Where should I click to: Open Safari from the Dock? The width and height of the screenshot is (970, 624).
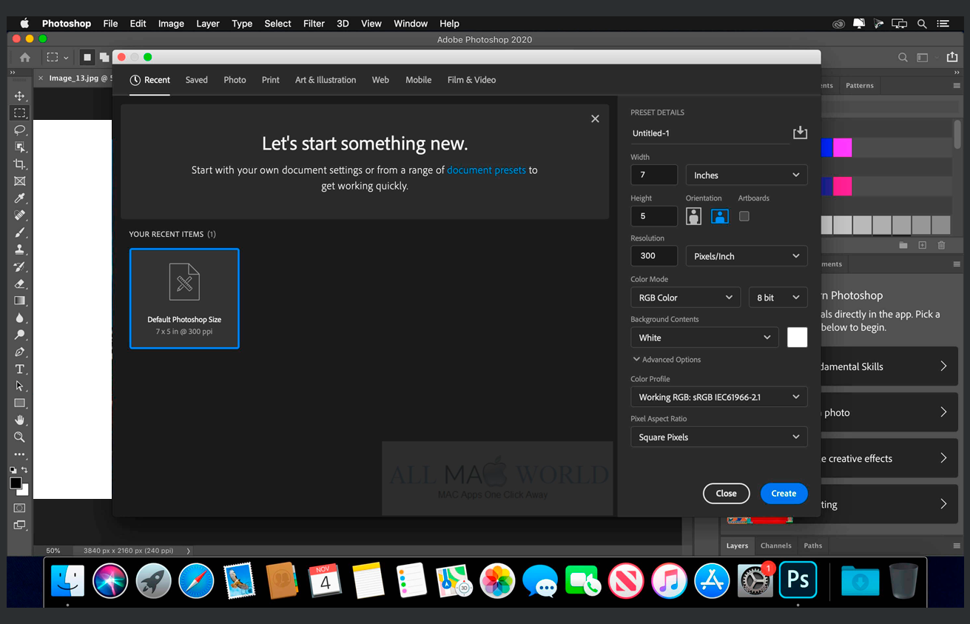196,580
